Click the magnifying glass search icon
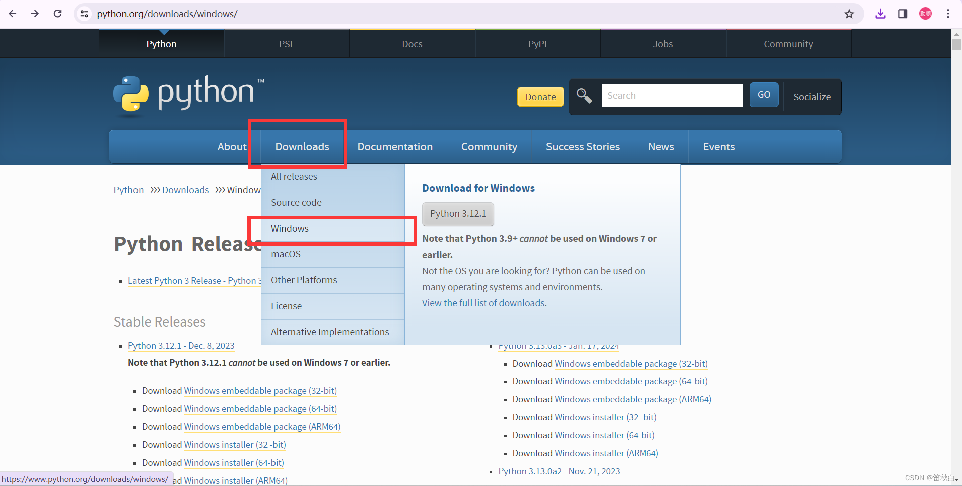The height and width of the screenshot is (486, 962). coord(584,95)
